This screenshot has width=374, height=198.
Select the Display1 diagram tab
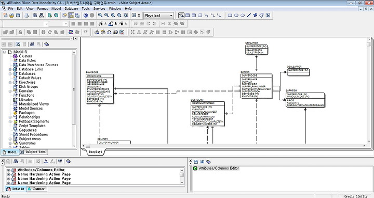click(x=96, y=151)
